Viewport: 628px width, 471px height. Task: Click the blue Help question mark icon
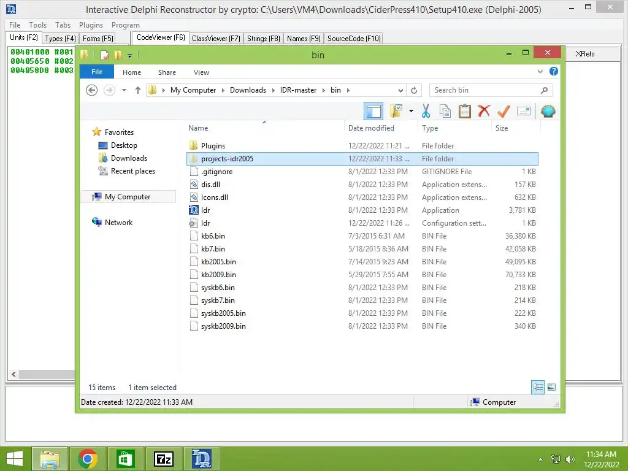tap(554, 71)
